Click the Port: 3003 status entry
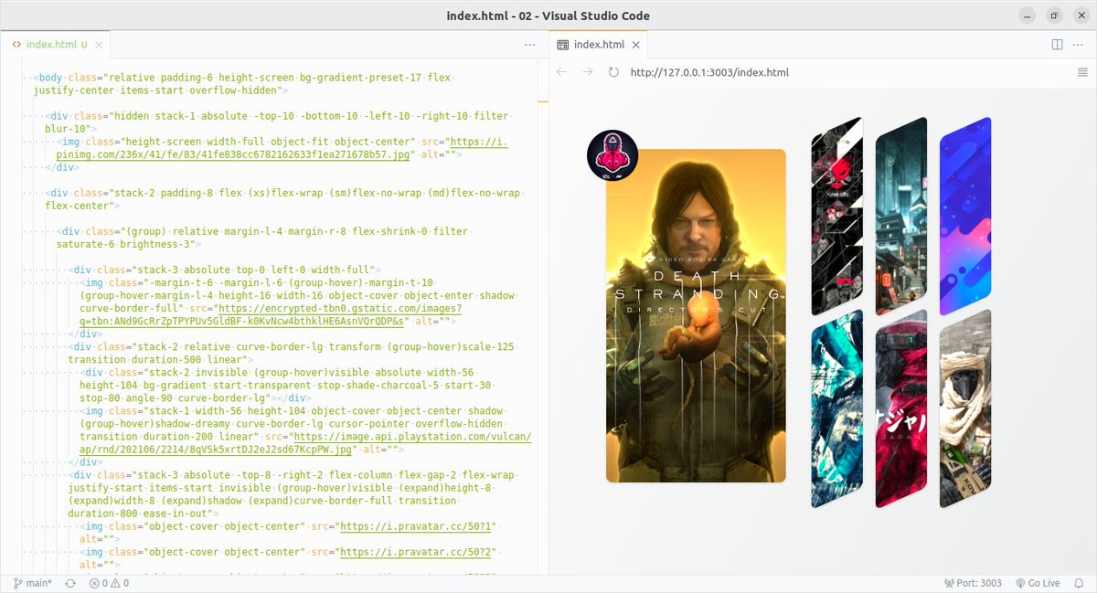 tap(972, 583)
